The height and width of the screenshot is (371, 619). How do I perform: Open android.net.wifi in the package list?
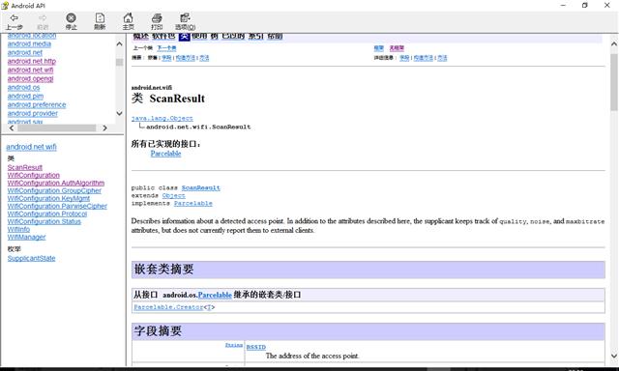[30, 70]
